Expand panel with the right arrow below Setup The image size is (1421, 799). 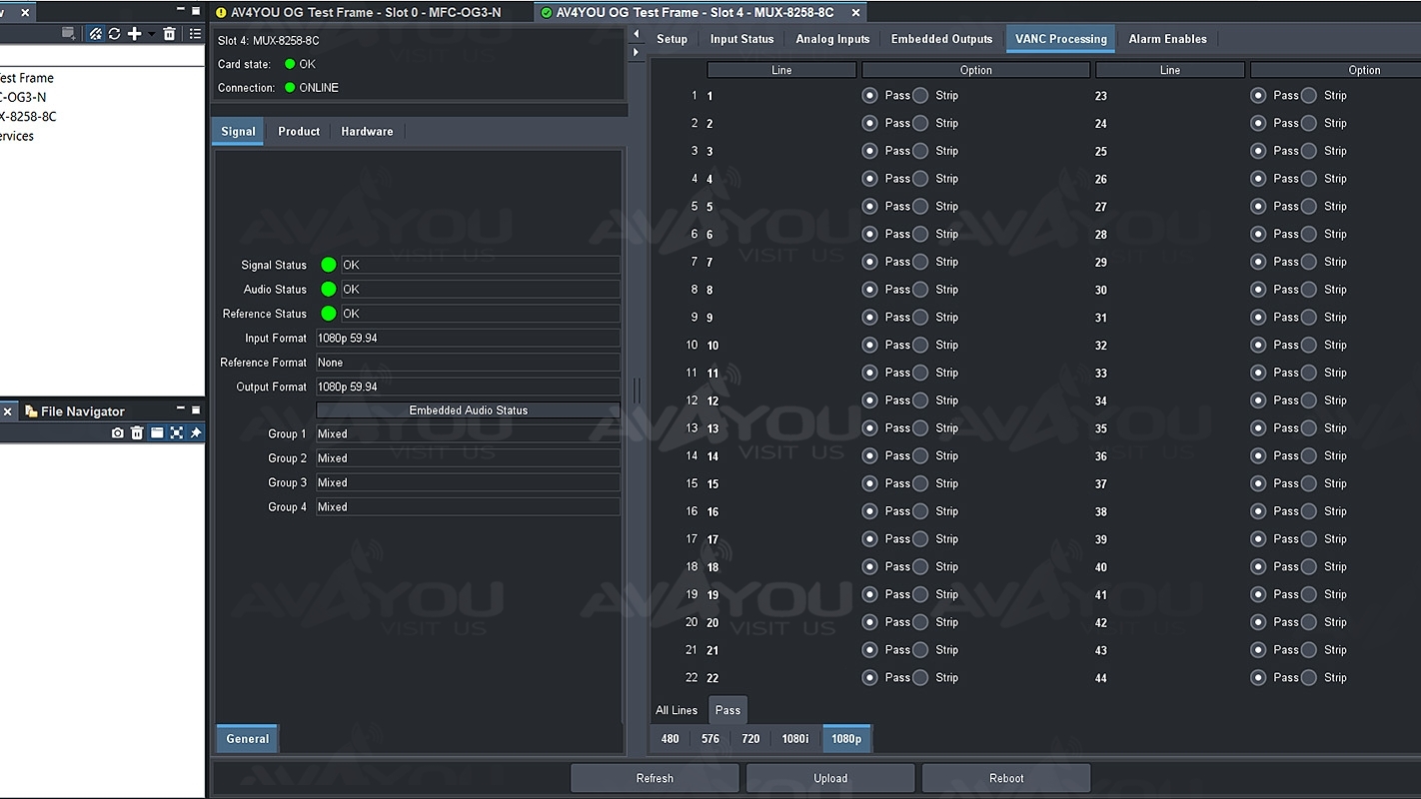[x=637, y=52]
